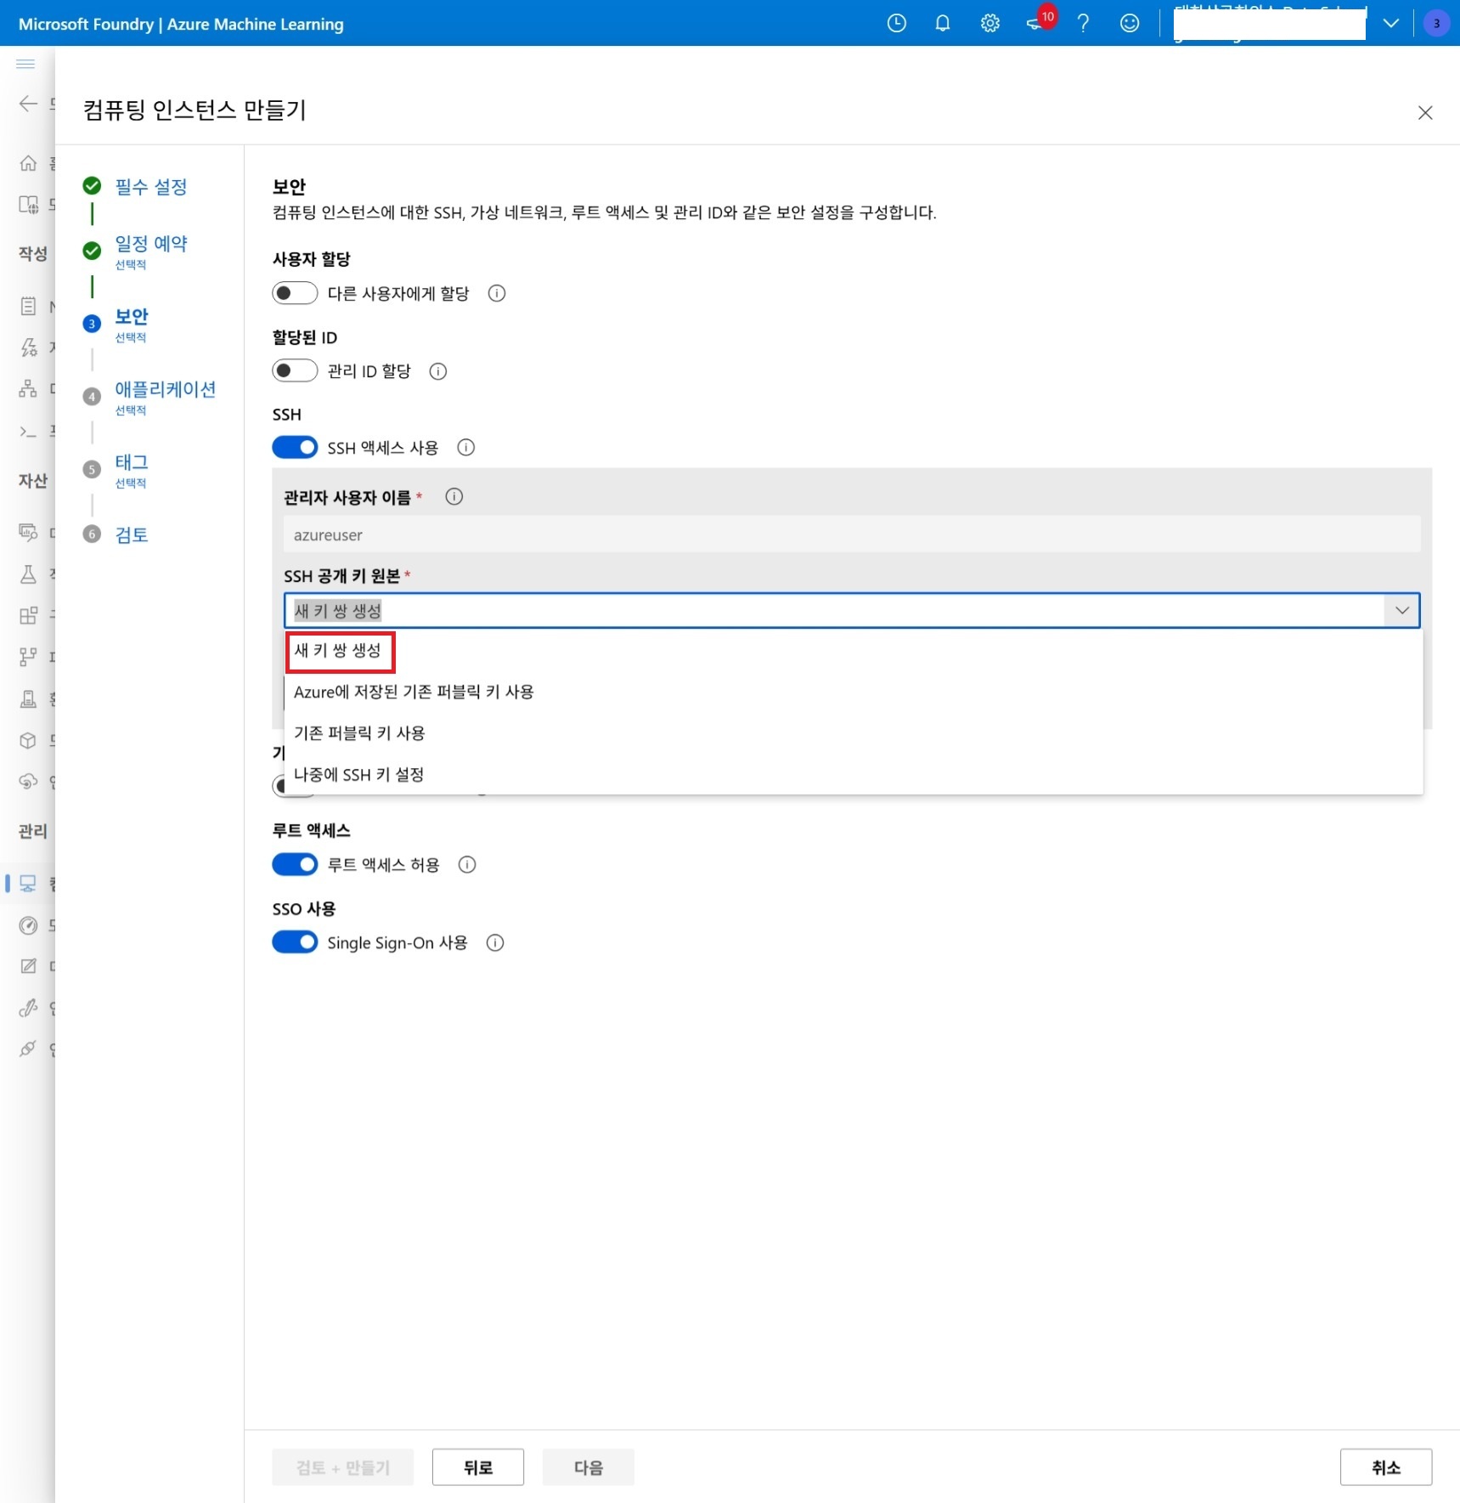
Task: Collapse the SSH 공개 키 원본 dropdown
Action: pyautogui.click(x=1402, y=611)
